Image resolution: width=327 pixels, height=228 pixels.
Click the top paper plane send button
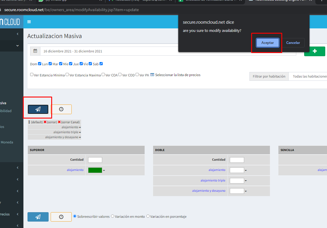click(38, 109)
